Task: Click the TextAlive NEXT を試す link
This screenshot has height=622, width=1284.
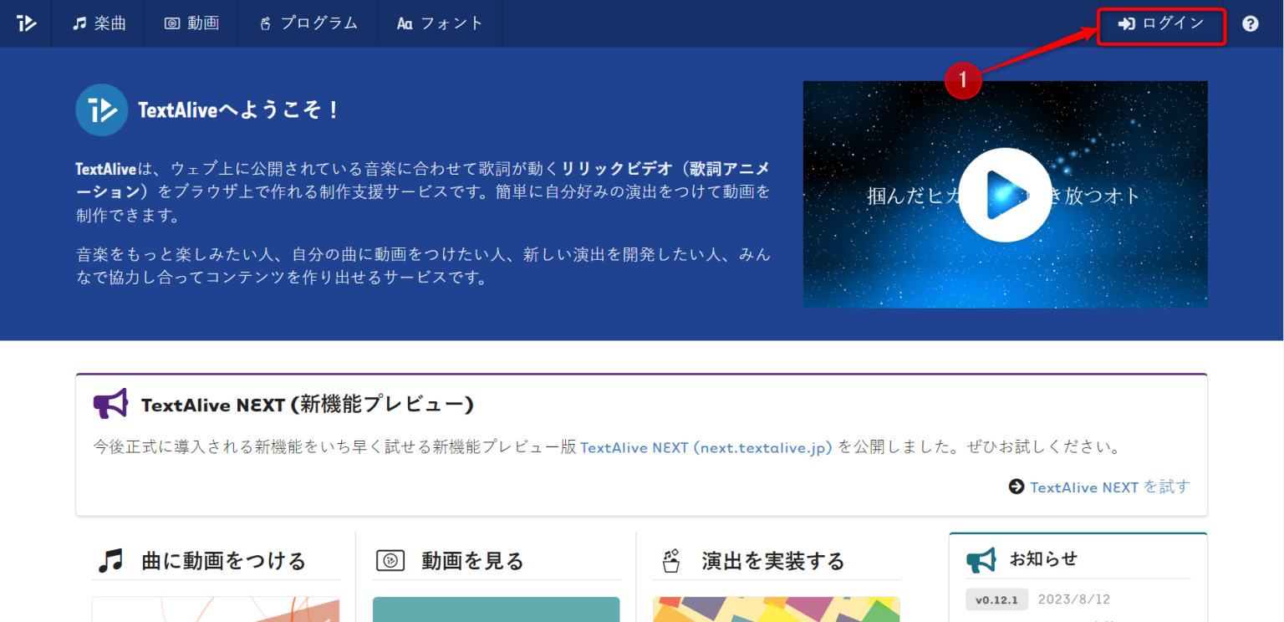Action: 1098,487
